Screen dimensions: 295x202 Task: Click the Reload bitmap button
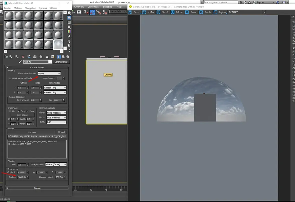pos(61,132)
